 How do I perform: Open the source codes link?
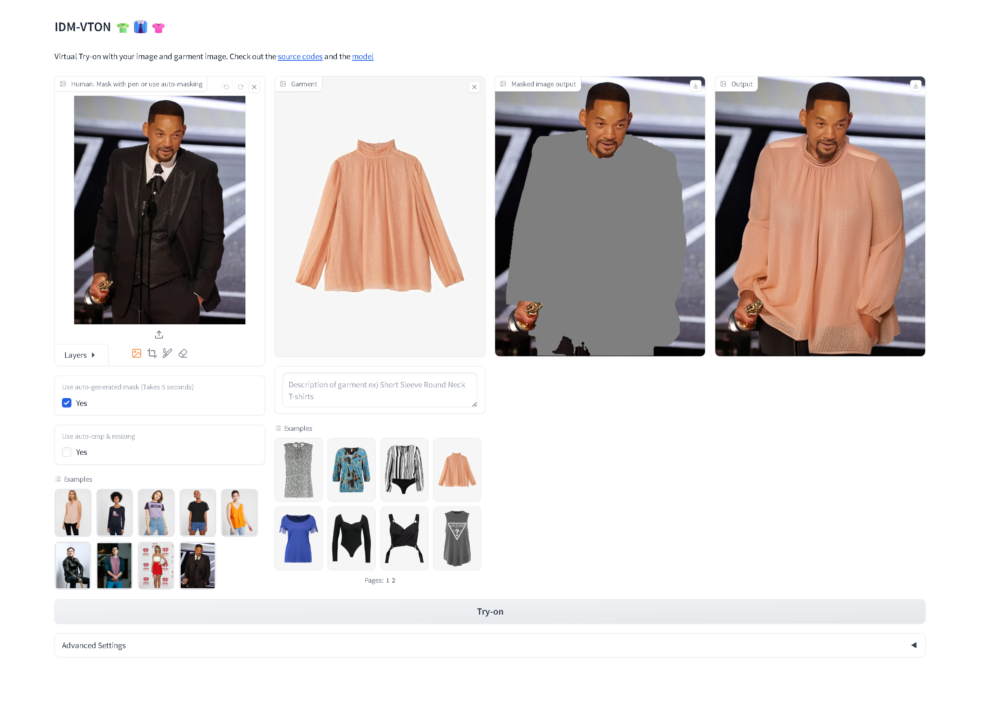point(300,56)
